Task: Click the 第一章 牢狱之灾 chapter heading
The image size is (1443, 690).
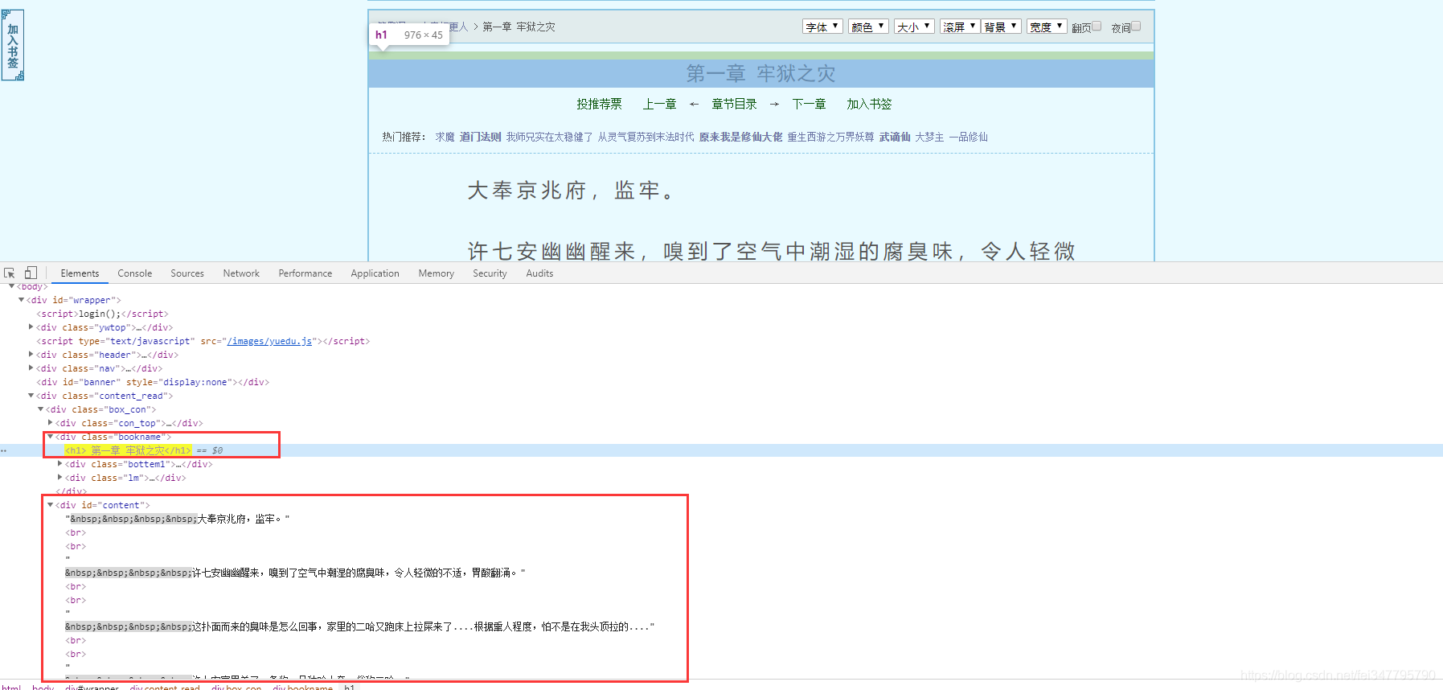Action: click(760, 74)
